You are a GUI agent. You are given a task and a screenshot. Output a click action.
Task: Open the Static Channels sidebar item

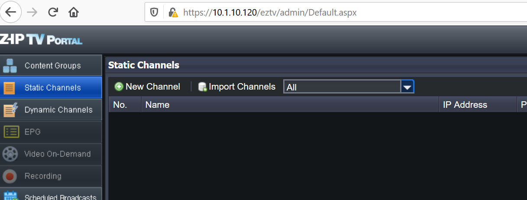point(51,88)
